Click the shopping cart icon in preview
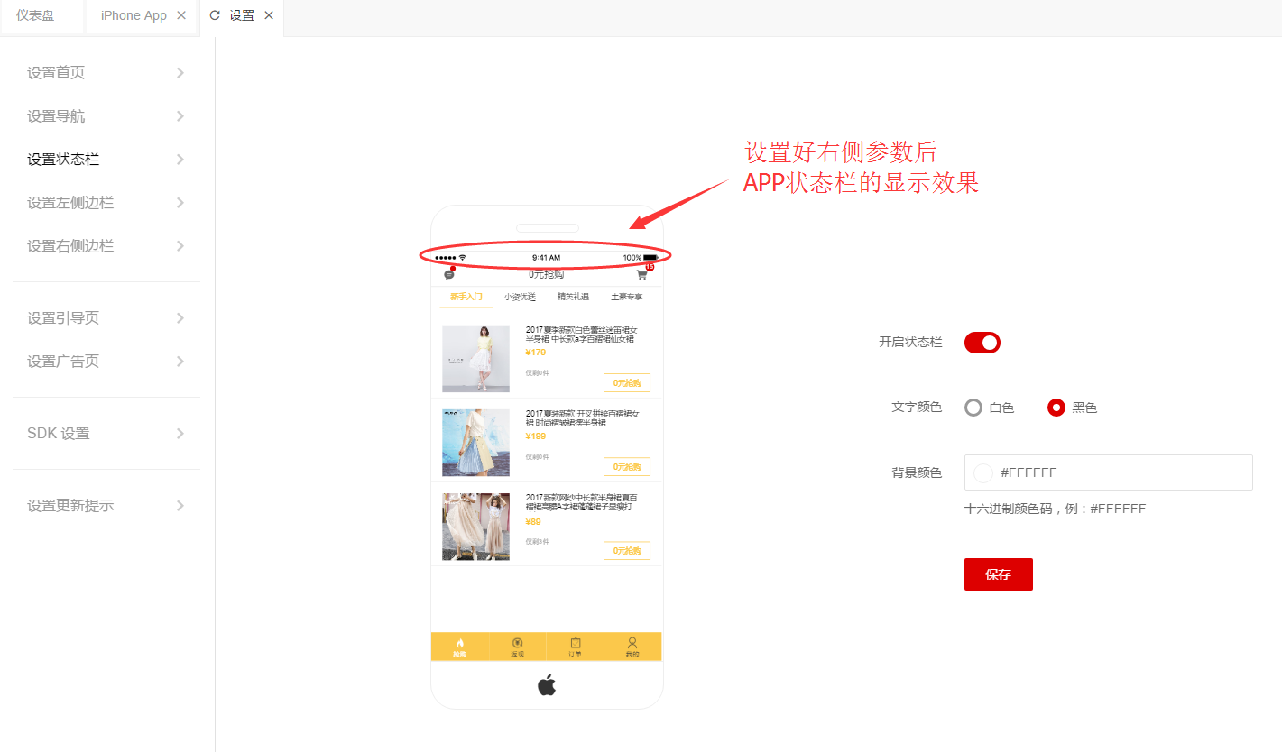 pyautogui.click(x=642, y=274)
